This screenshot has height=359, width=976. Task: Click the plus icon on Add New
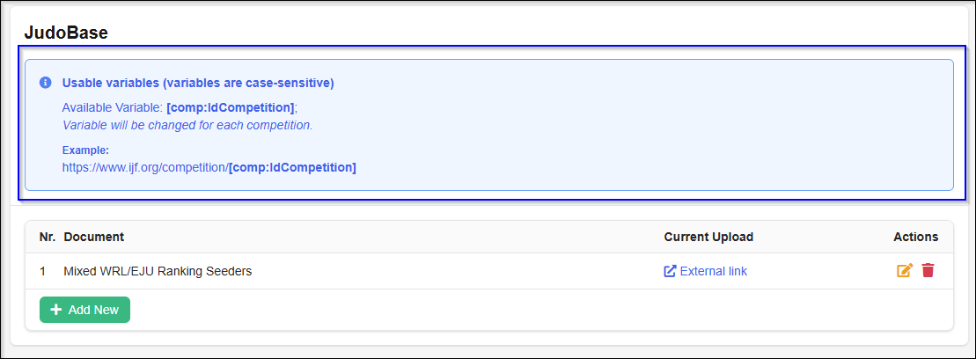[56, 310]
